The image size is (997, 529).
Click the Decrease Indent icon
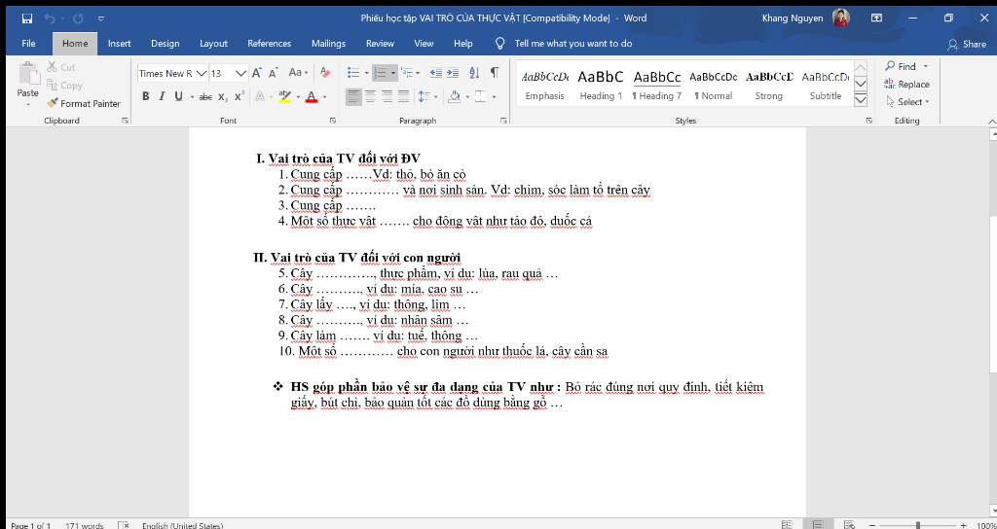(435, 73)
